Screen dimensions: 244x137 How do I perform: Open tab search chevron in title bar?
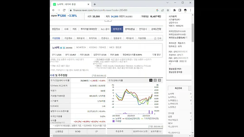167,3
